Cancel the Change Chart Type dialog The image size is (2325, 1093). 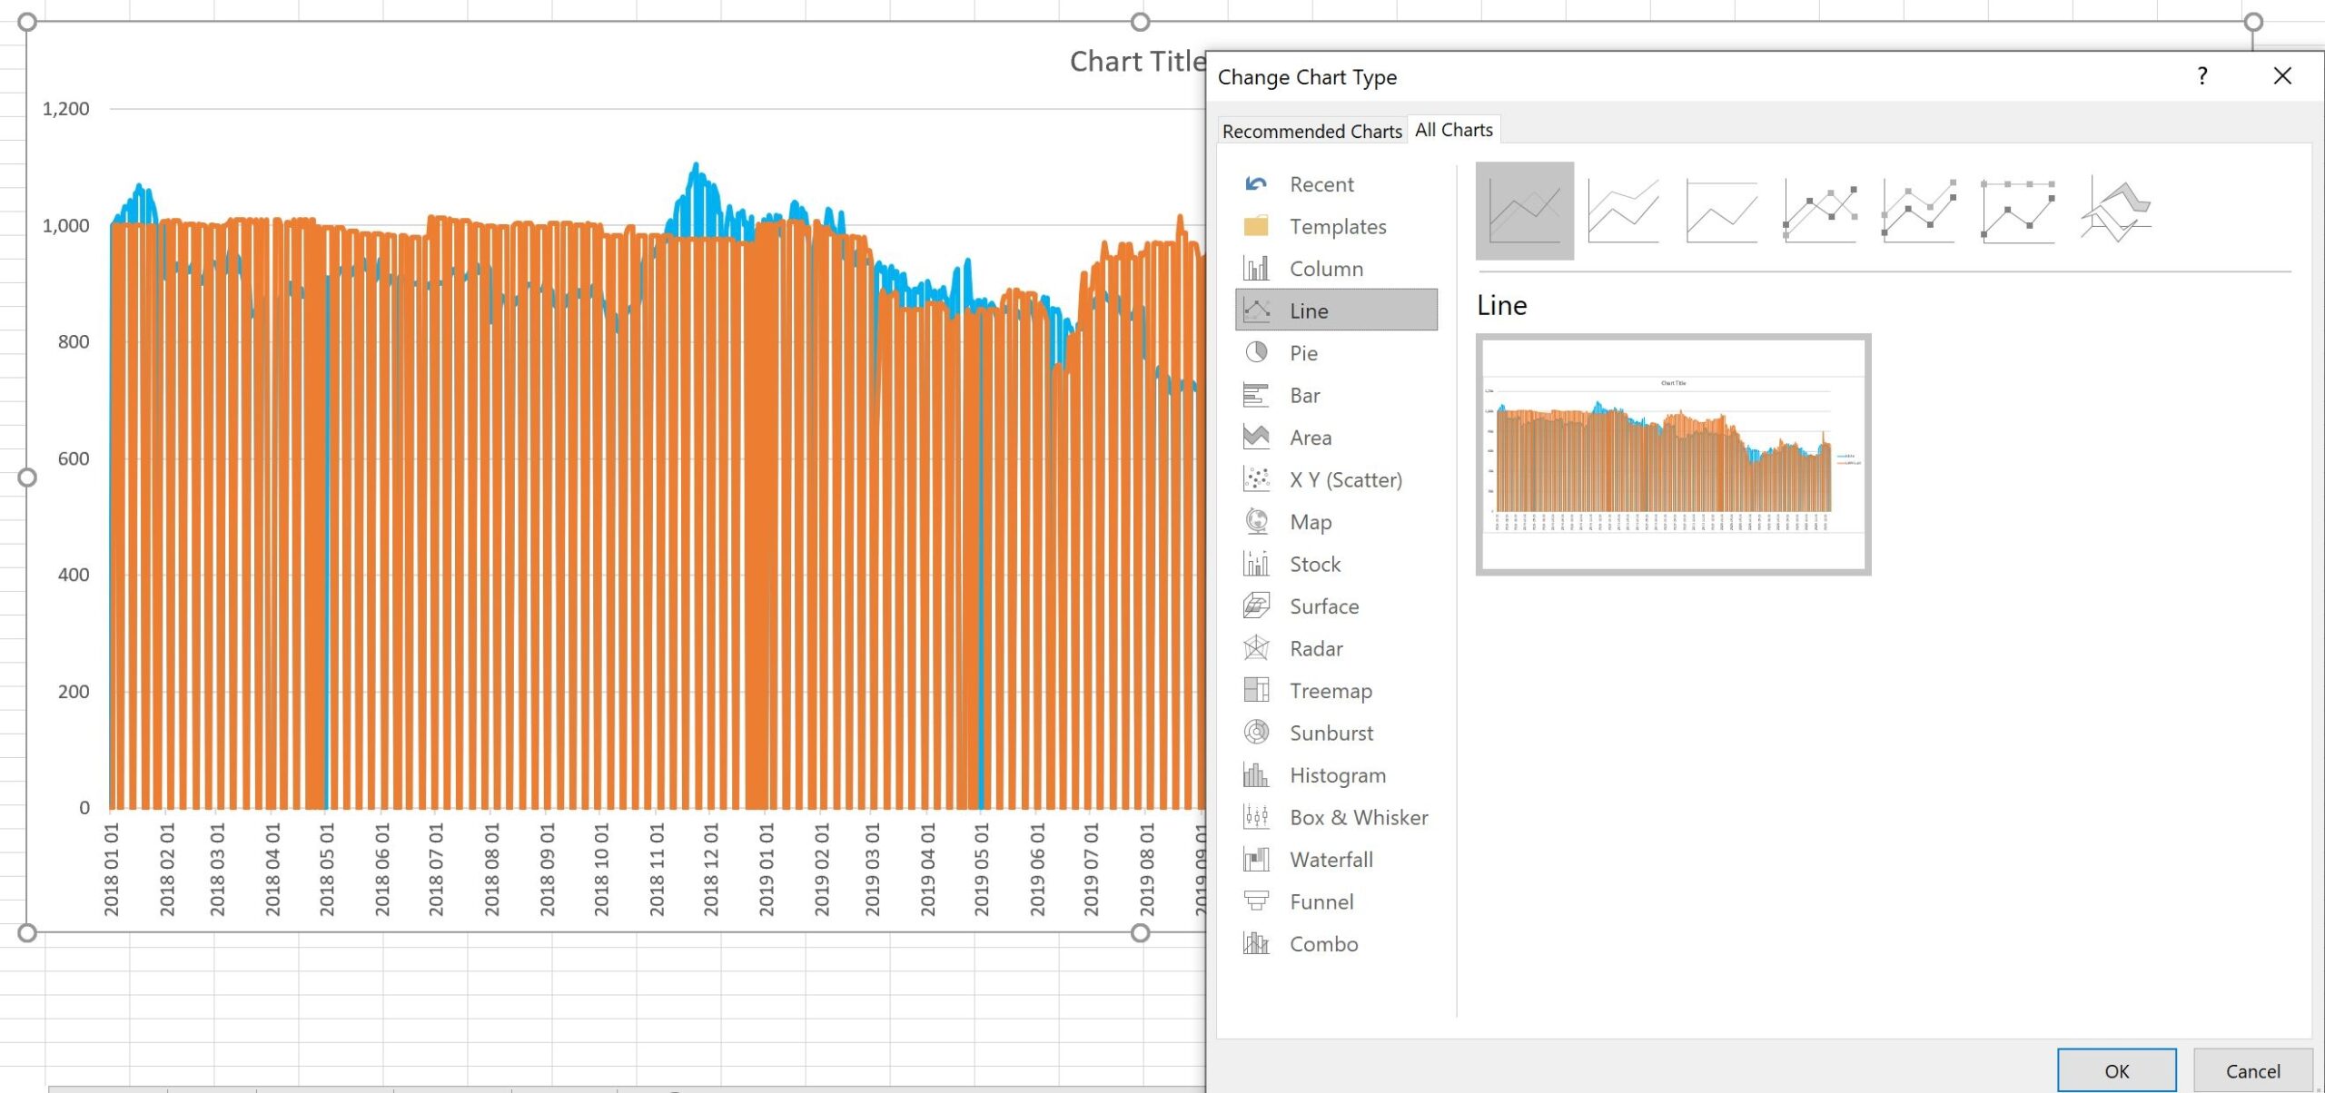click(x=2251, y=1071)
